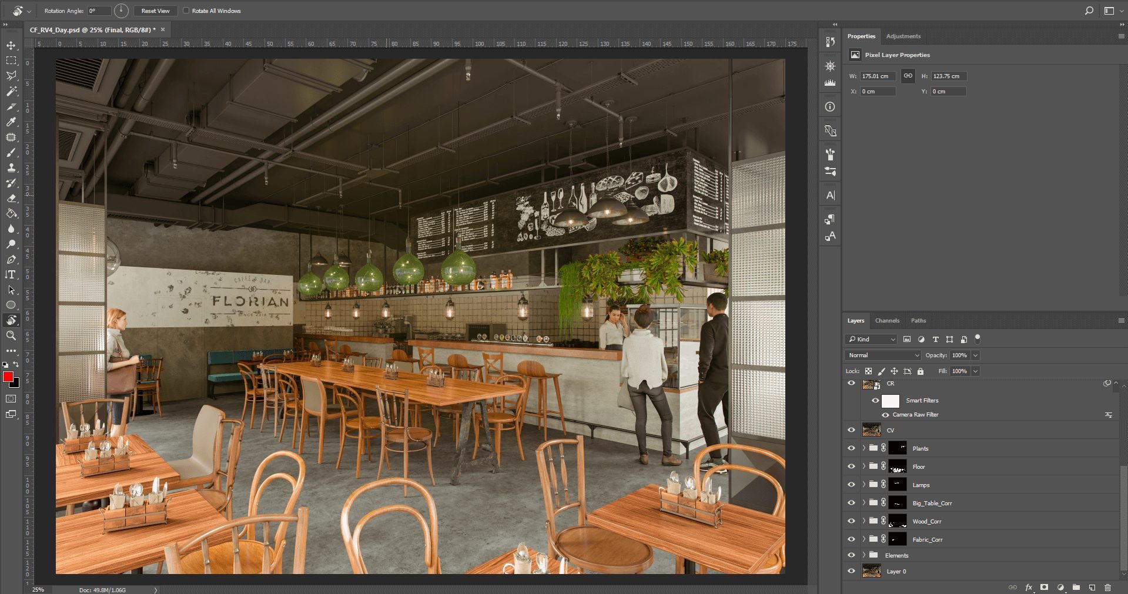The width and height of the screenshot is (1128, 594).
Task: Select the Polygonal Lasso tool
Action: [11, 76]
